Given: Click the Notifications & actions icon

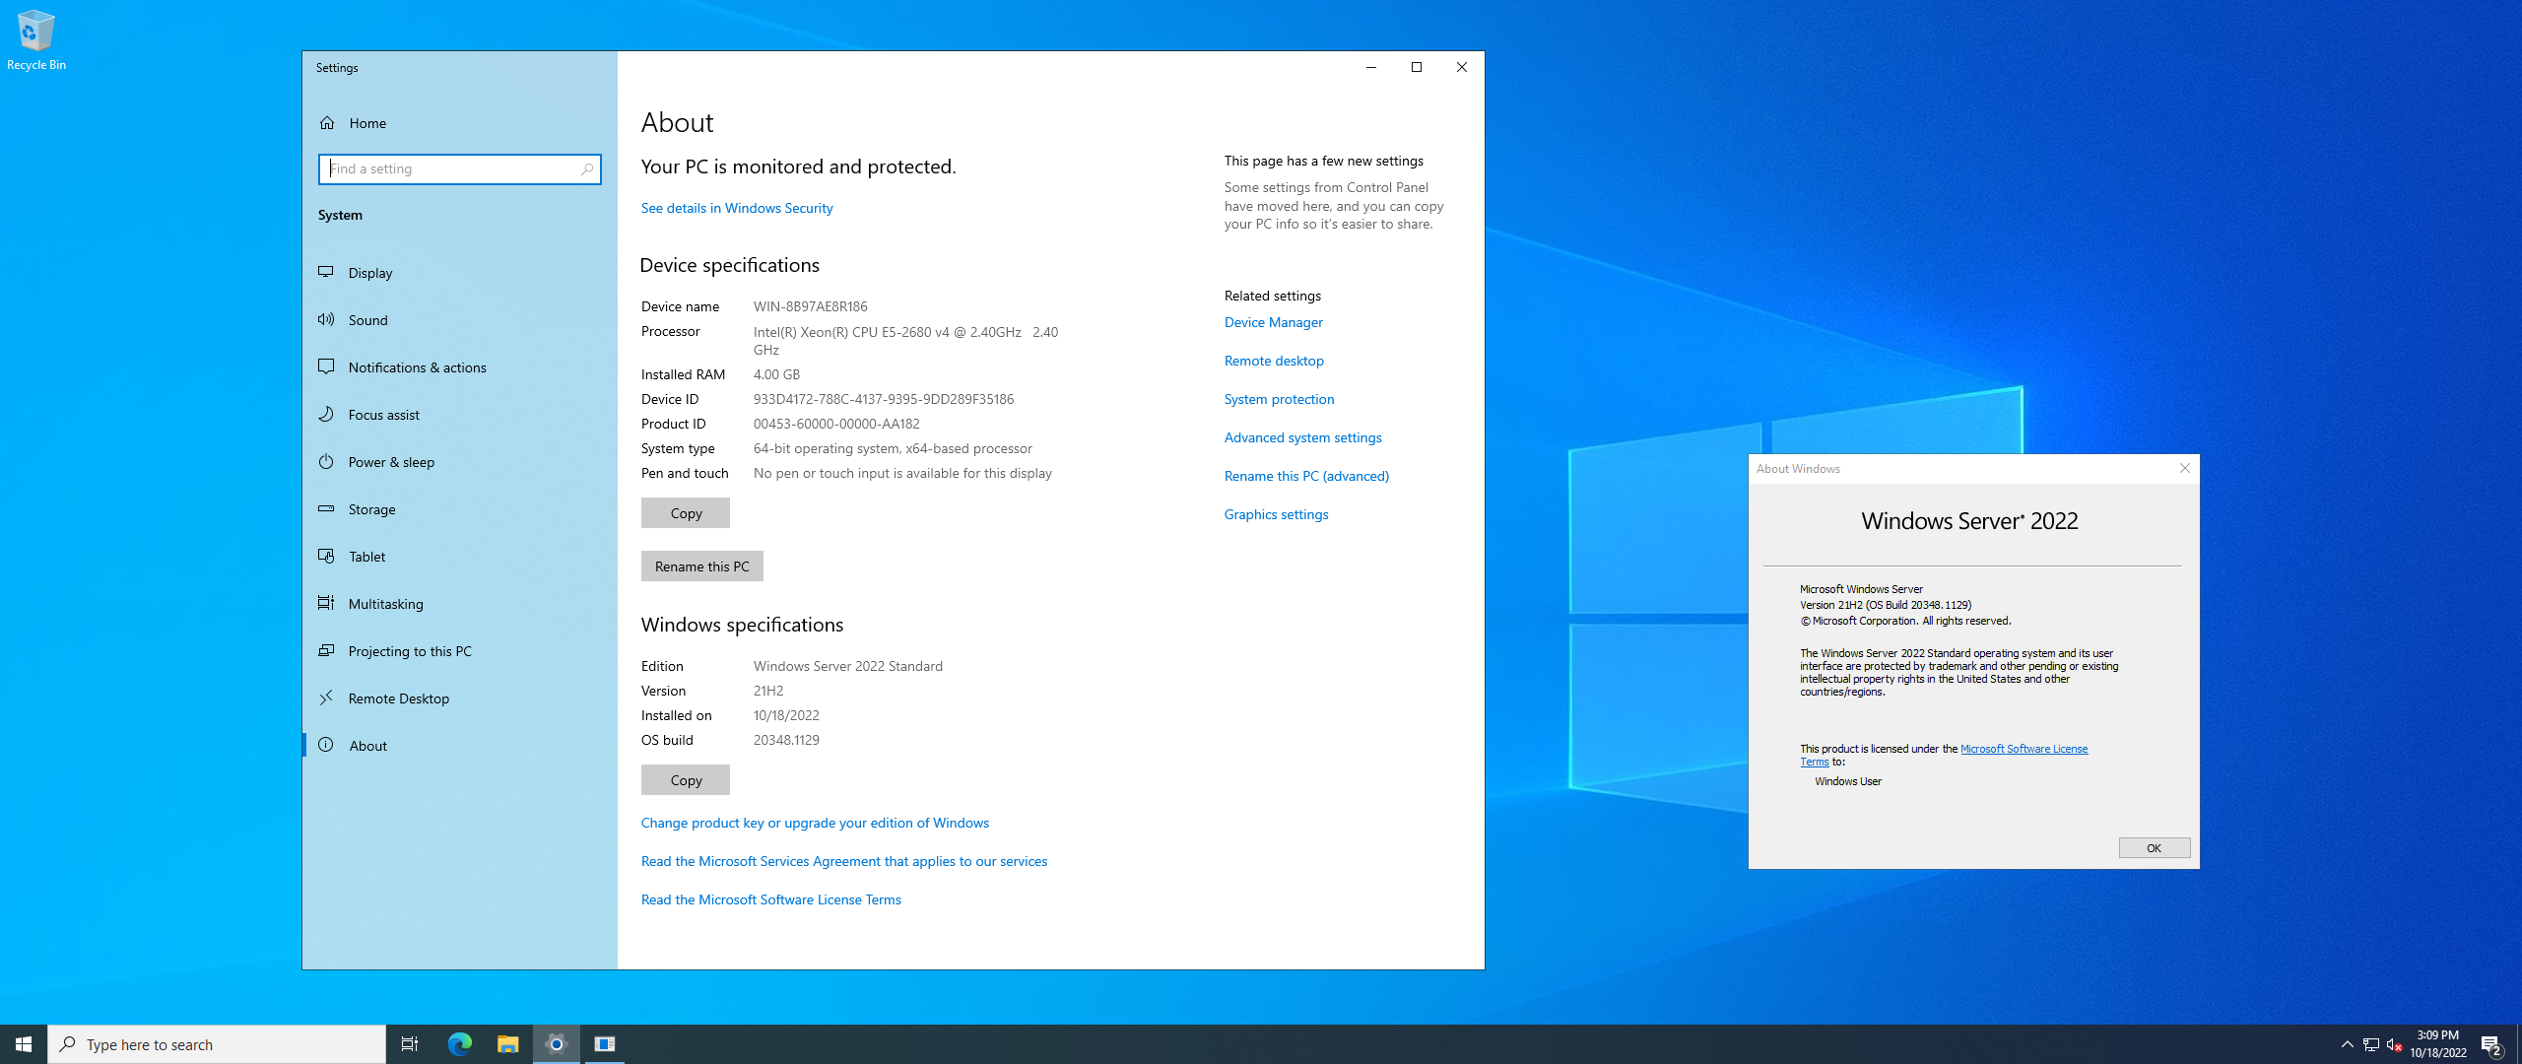Looking at the screenshot, I should [x=326, y=366].
